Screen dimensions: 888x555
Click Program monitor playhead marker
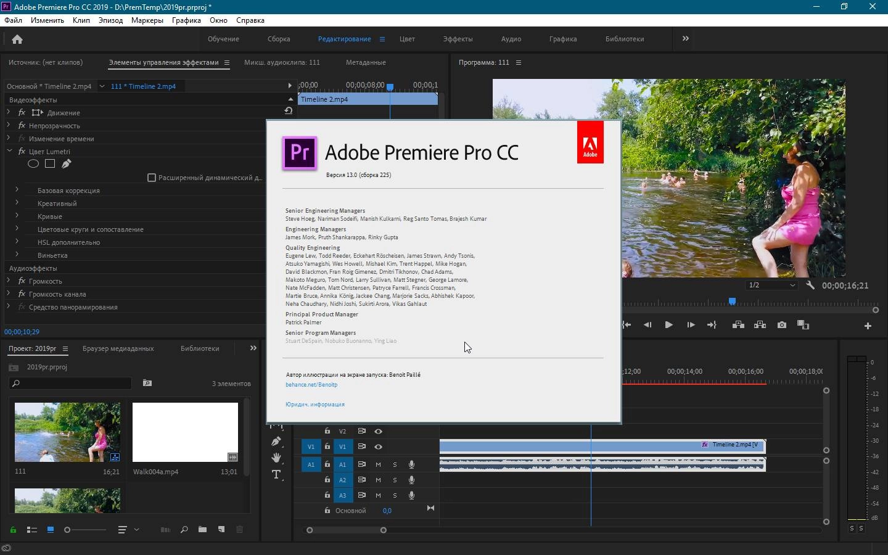tap(732, 301)
